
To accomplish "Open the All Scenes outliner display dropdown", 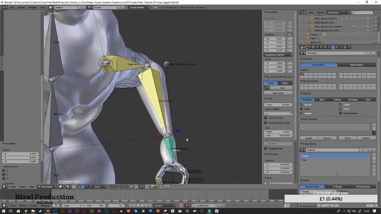I will 338,12.
